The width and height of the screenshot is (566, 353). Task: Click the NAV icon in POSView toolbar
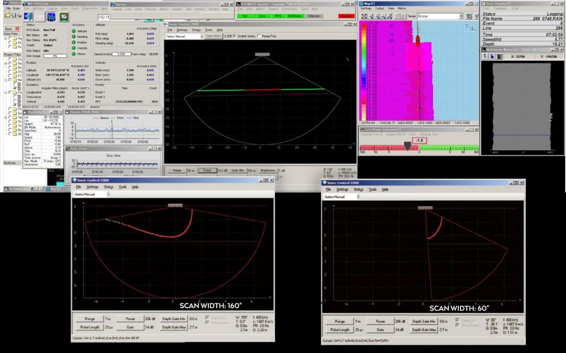(x=52, y=17)
